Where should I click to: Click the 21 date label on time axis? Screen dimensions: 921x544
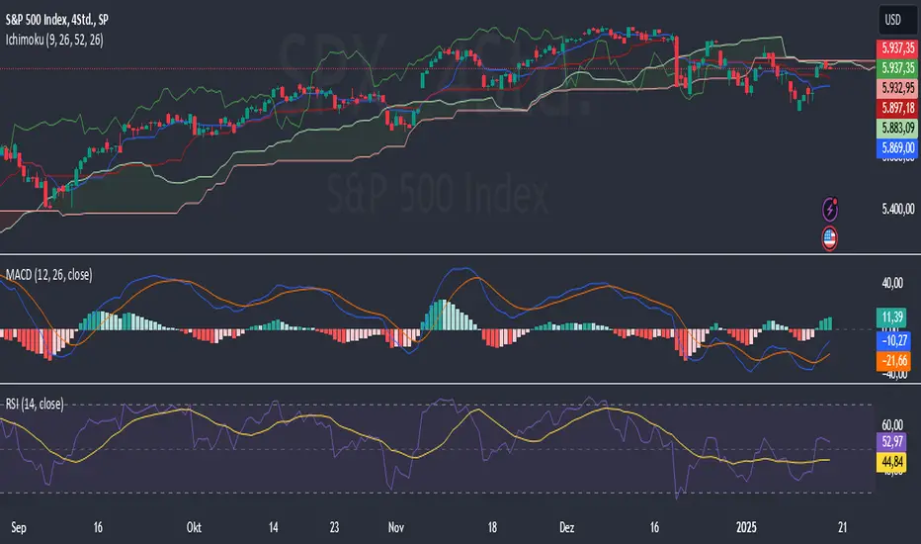(x=842, y=527)
